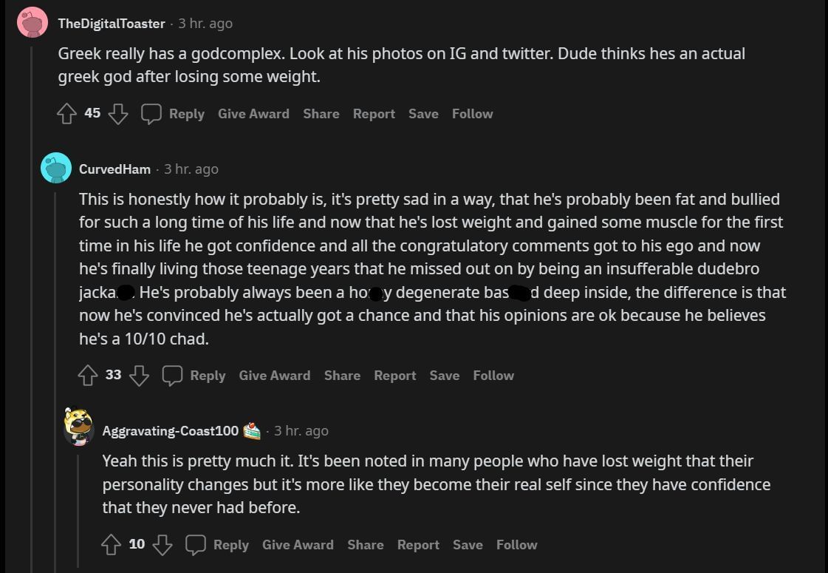Follow CurvedHam's comment thread
This screenshot has width=828, height=573.
493,376
